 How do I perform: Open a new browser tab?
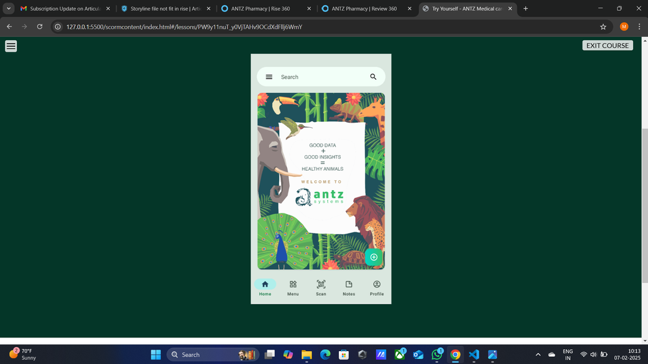tap(525, 8)
